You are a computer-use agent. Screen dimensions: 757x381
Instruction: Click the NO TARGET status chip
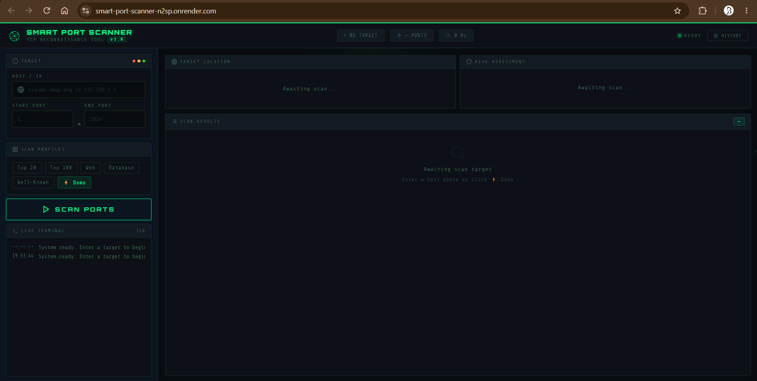coord(361,36)
